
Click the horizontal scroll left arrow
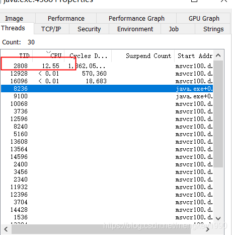point(6,229)
